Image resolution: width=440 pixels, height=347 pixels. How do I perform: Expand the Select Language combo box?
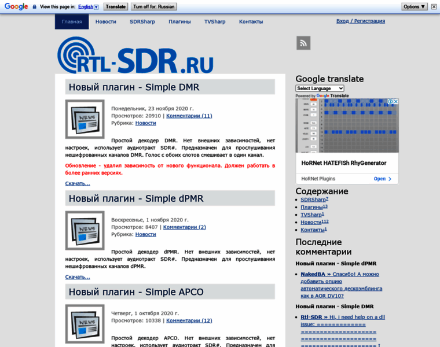coord(320,88)
